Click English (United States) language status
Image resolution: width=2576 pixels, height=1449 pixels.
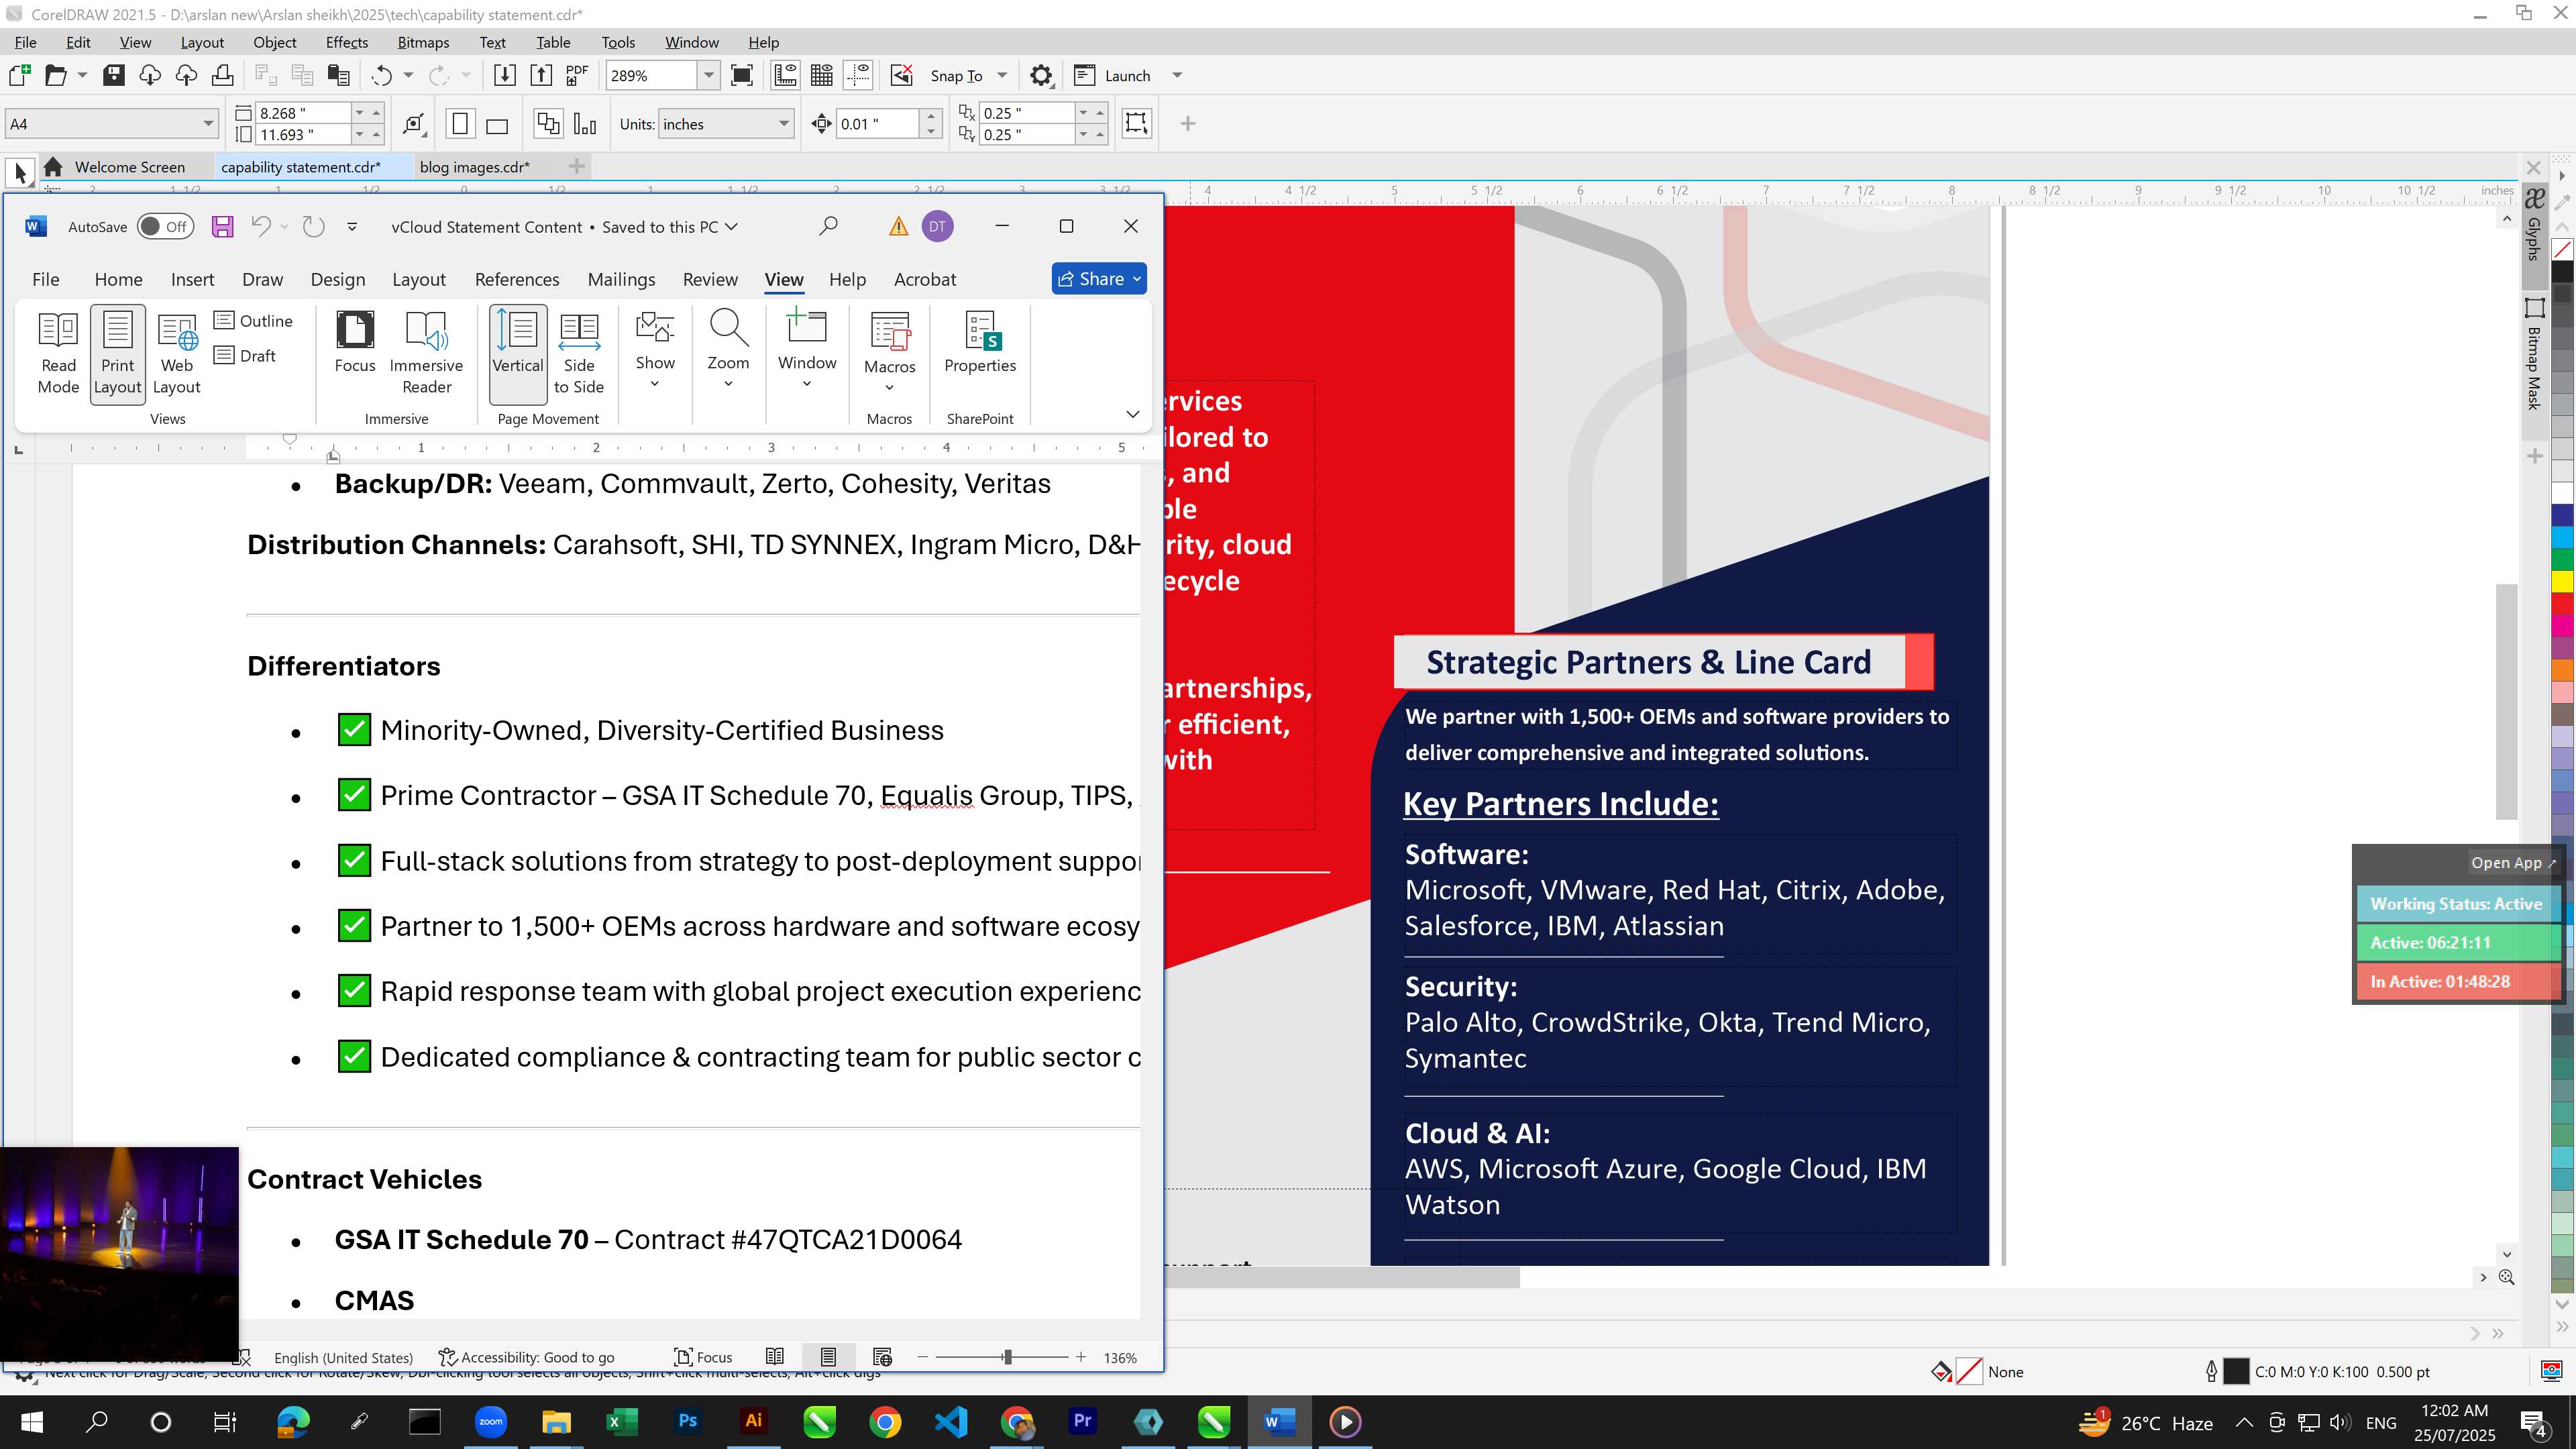pos(343,1357)
